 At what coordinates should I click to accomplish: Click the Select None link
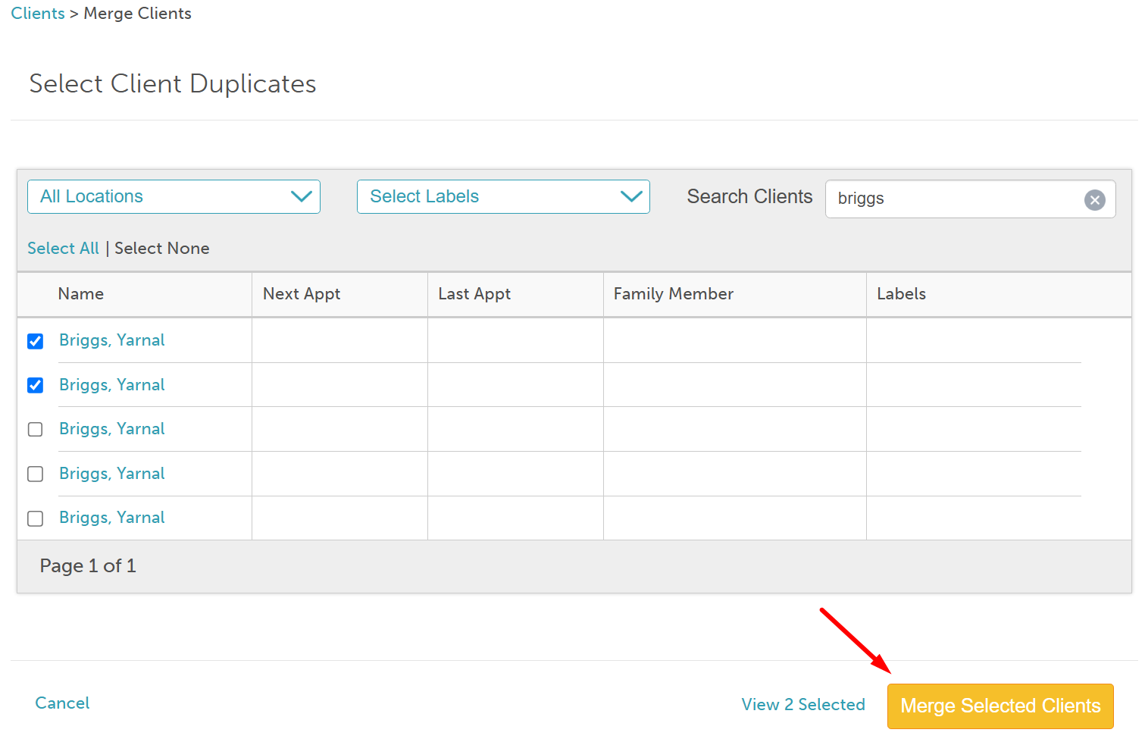[x=162, y=249]
